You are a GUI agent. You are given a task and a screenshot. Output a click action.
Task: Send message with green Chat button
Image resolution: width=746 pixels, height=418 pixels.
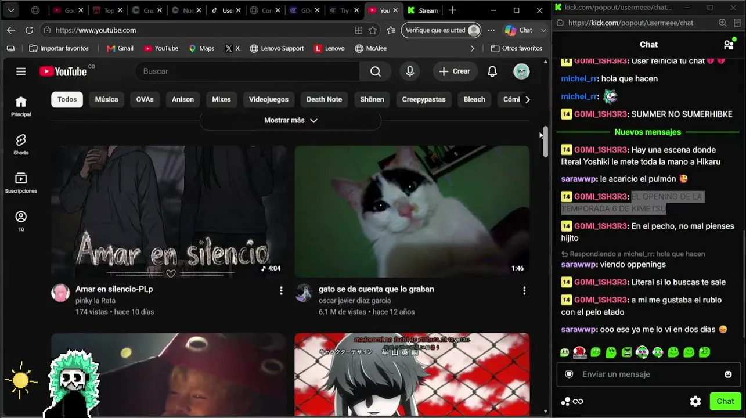coord(725,401)
